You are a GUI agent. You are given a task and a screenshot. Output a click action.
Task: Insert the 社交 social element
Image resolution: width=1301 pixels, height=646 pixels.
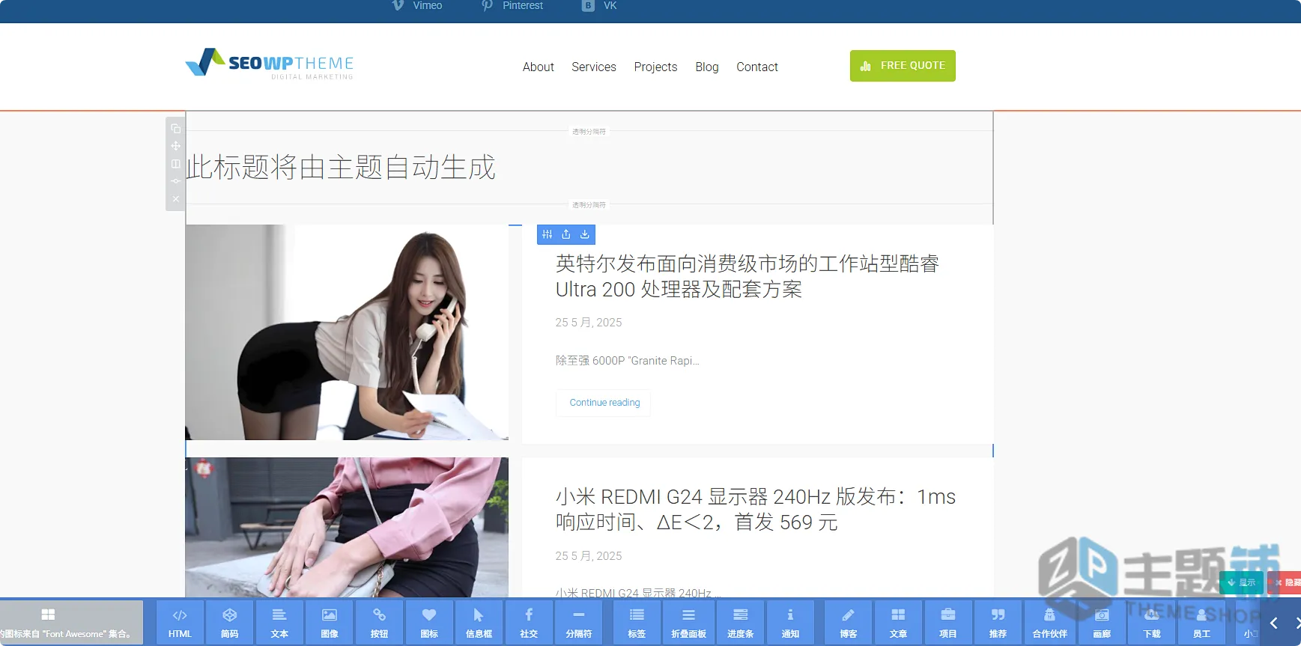point(529,622)
